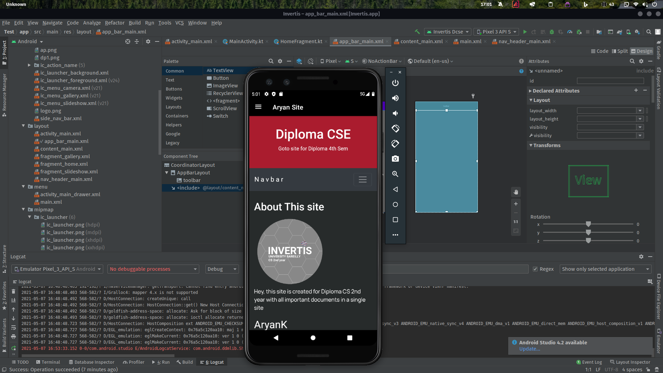Open Show only selected application filter dropdown
Screen dimensions: 663x373
605,269
